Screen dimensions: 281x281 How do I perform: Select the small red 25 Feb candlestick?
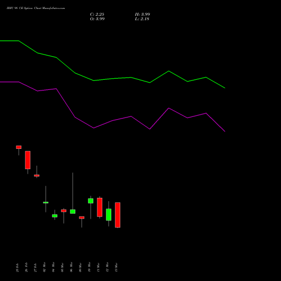tap(19, 147)
